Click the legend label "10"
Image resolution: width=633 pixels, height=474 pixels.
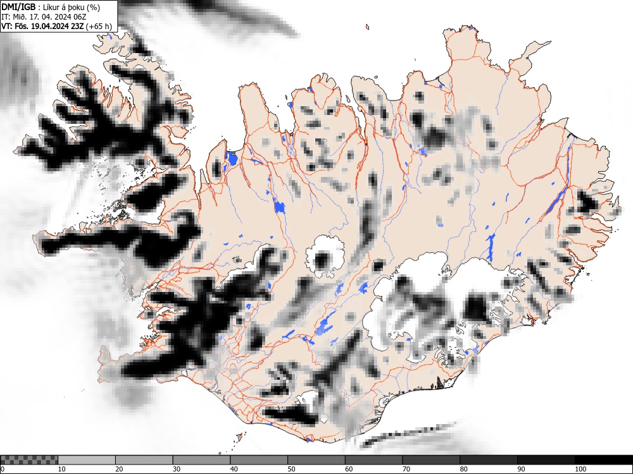pyautogui.click(x=62, y=469)
